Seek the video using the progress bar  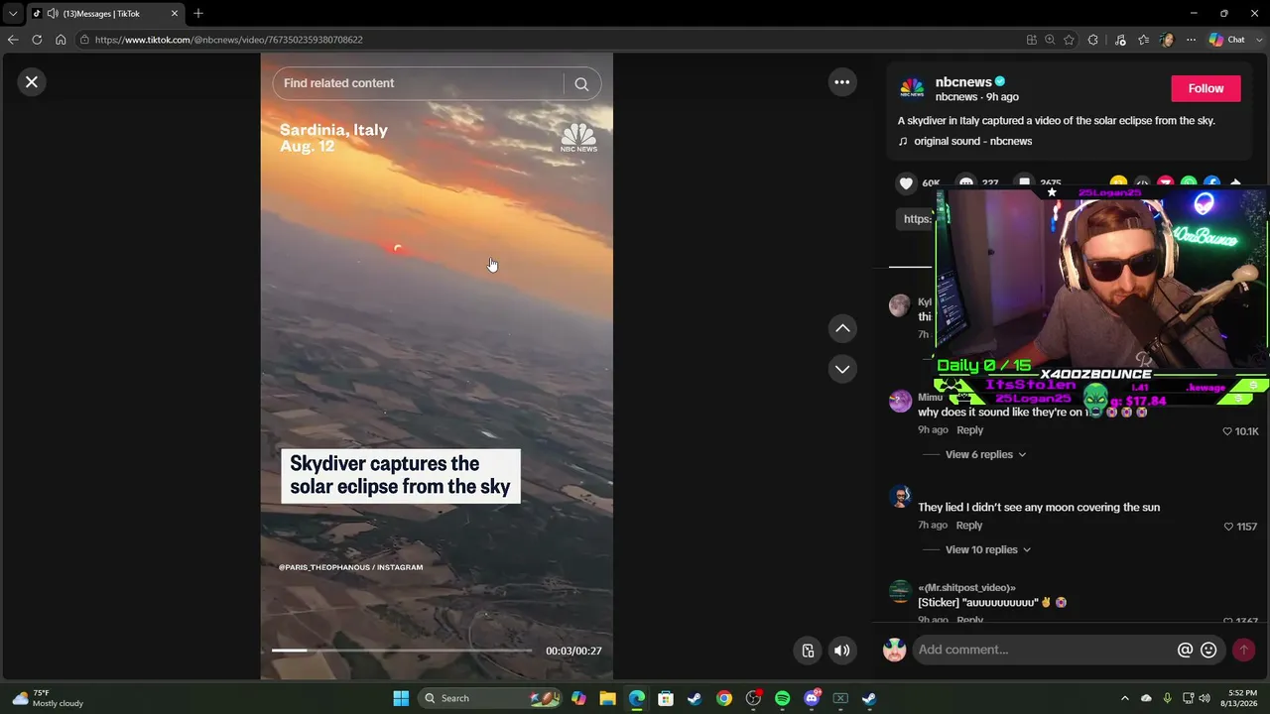click(x=402, y=651)
